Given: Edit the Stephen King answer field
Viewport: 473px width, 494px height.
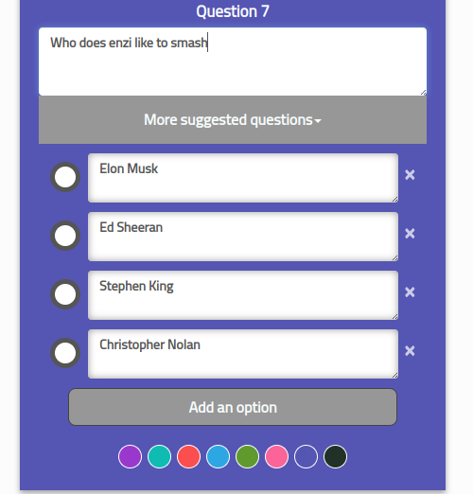Looking at the screenshot, I should pyautogui.click(x=243, y=295).
